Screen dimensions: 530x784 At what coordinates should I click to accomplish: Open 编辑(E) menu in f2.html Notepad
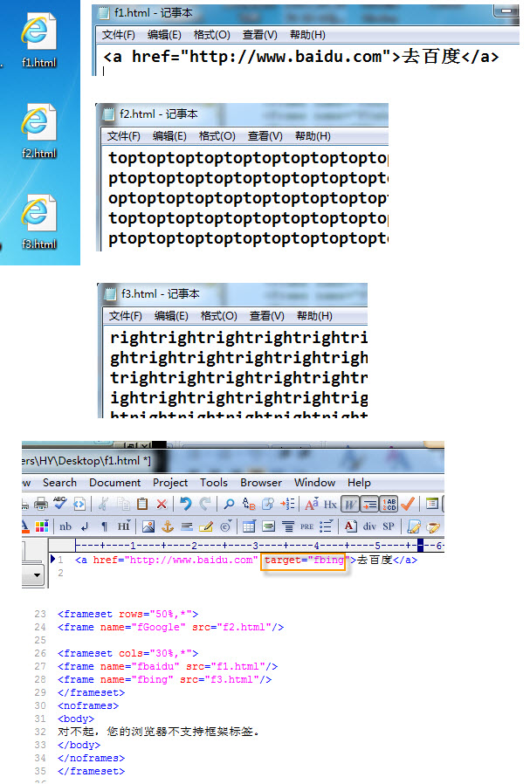[x=169, y=136]
